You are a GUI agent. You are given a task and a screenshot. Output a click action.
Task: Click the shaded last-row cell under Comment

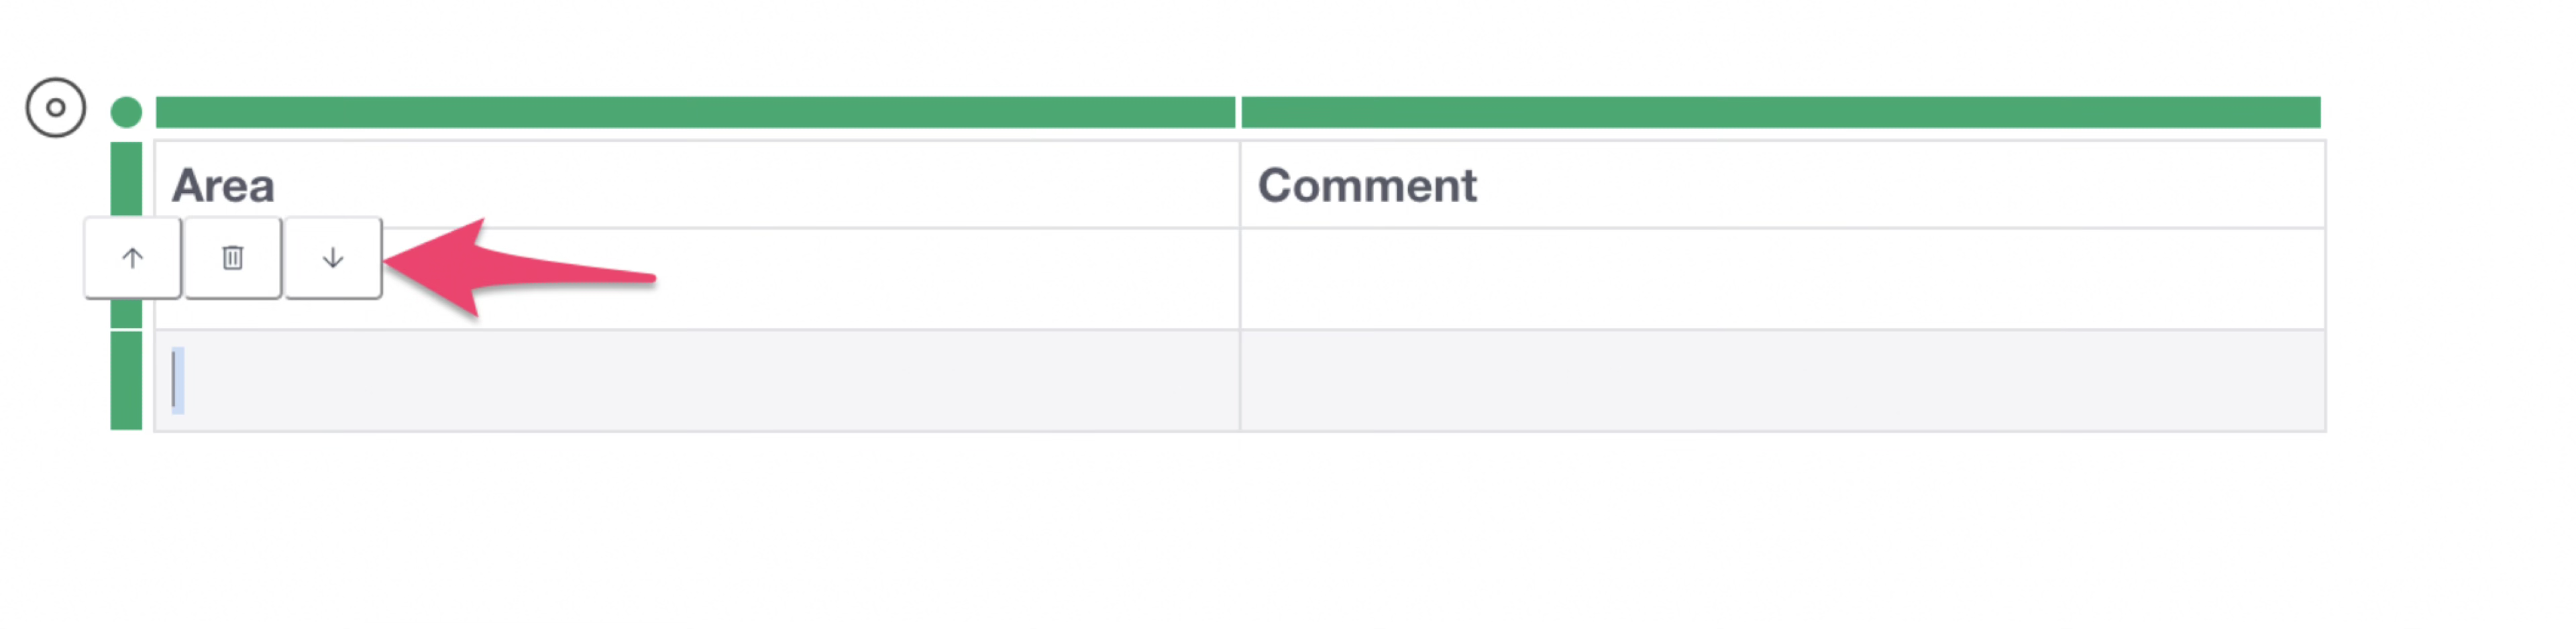click(x=1780, y=381)
